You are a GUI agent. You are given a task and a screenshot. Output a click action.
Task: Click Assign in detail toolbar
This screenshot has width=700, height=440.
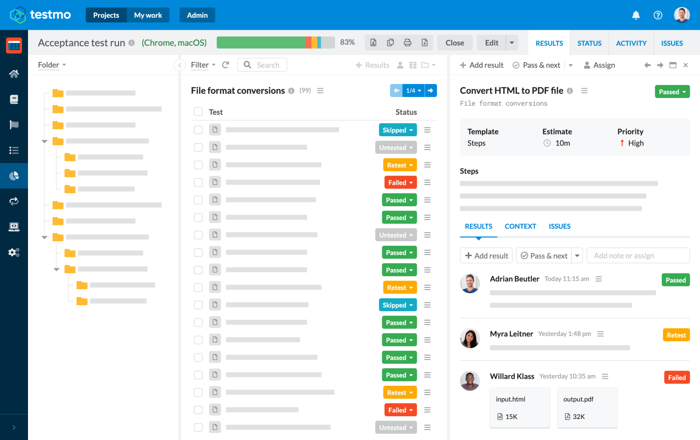tap(599, 65)
